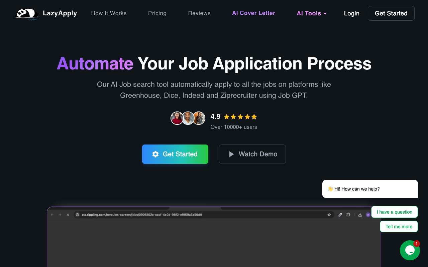
Task: Click the woman in red user avatar
Action: pyautogui.click(x=177, y=118)
